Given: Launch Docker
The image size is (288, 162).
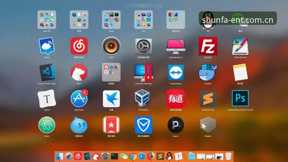Looking at the screenshot, I should click(208, 72).
